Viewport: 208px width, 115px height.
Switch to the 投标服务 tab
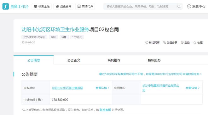coord(154,60)
